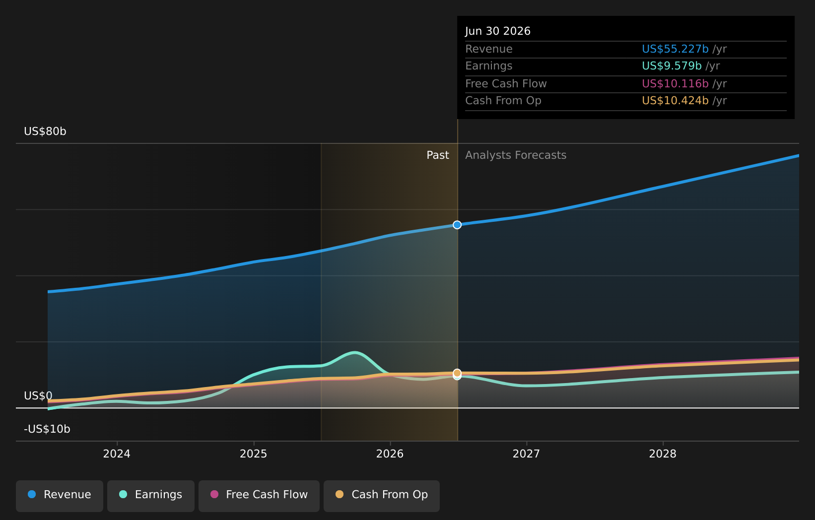Click the 2026 x-axis label
The height and width of the screenshot is (520, 815).
click(390, 454)
